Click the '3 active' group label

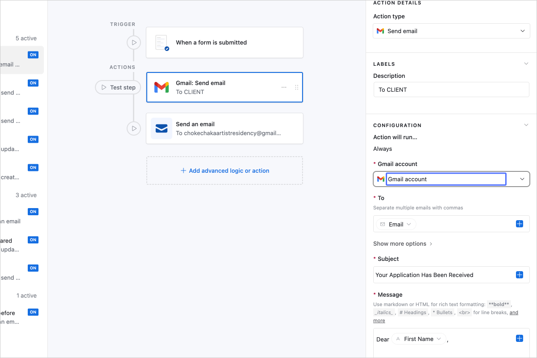[26, 195]
